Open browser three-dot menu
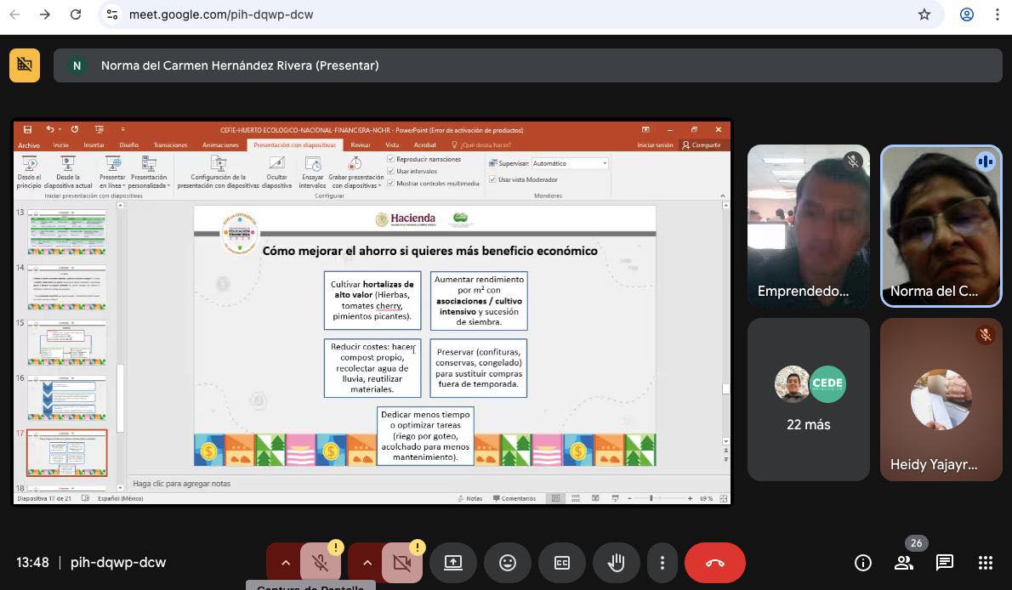Viewport: 1012px width, 590px height. click(x=998, y=14)
